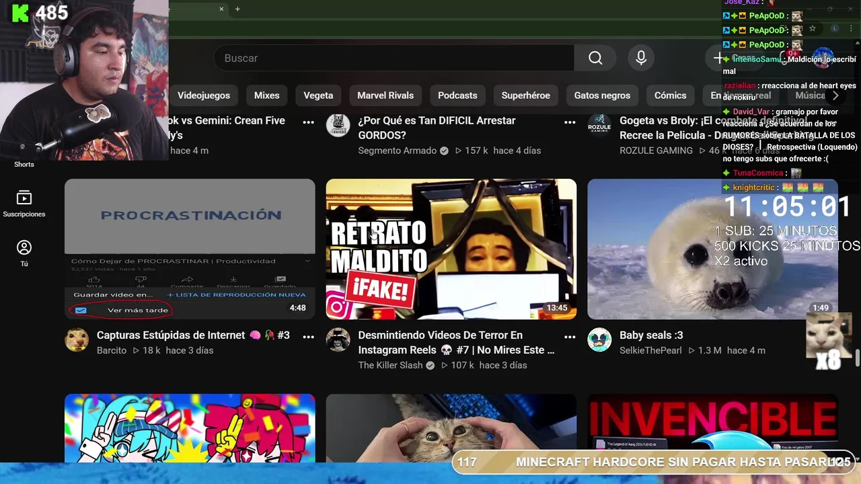This screenshot has width=861, height=484.
Task: Open the RETRATO MALDITO video thumbnail
Action: tap(451, 249)
